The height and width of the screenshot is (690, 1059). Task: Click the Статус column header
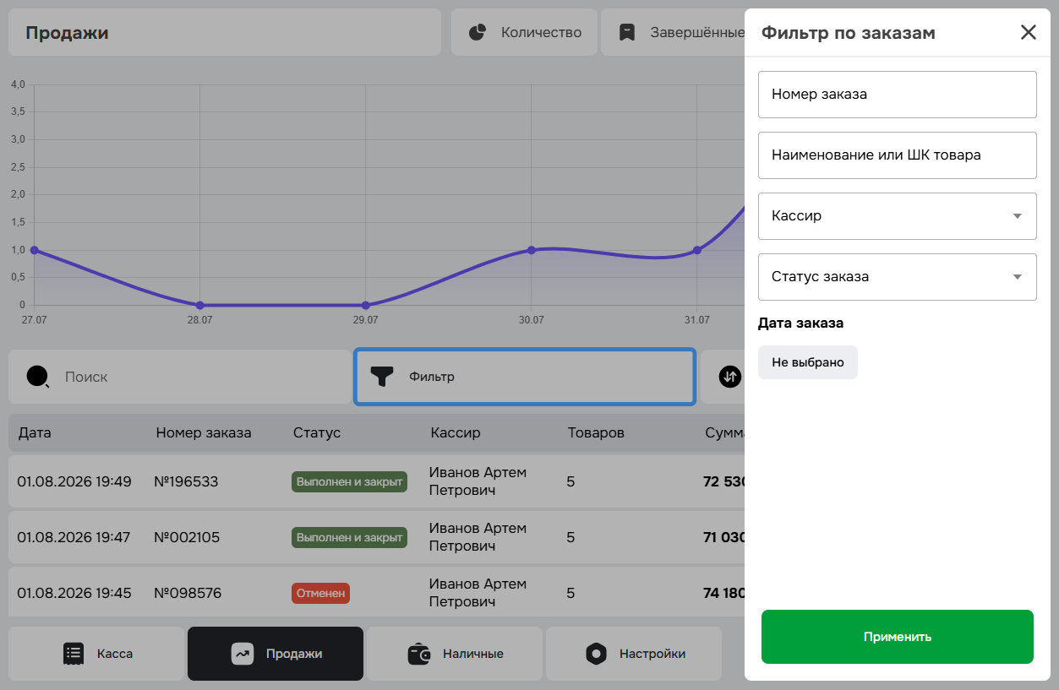[317, 433]
